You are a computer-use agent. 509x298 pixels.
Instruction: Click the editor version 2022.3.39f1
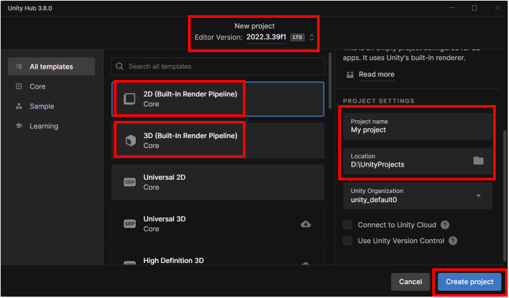pyautogui.click(x=266, y=37)
